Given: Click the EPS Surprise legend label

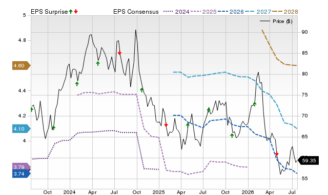Looking at the screenshot, I should pos(49,12).
